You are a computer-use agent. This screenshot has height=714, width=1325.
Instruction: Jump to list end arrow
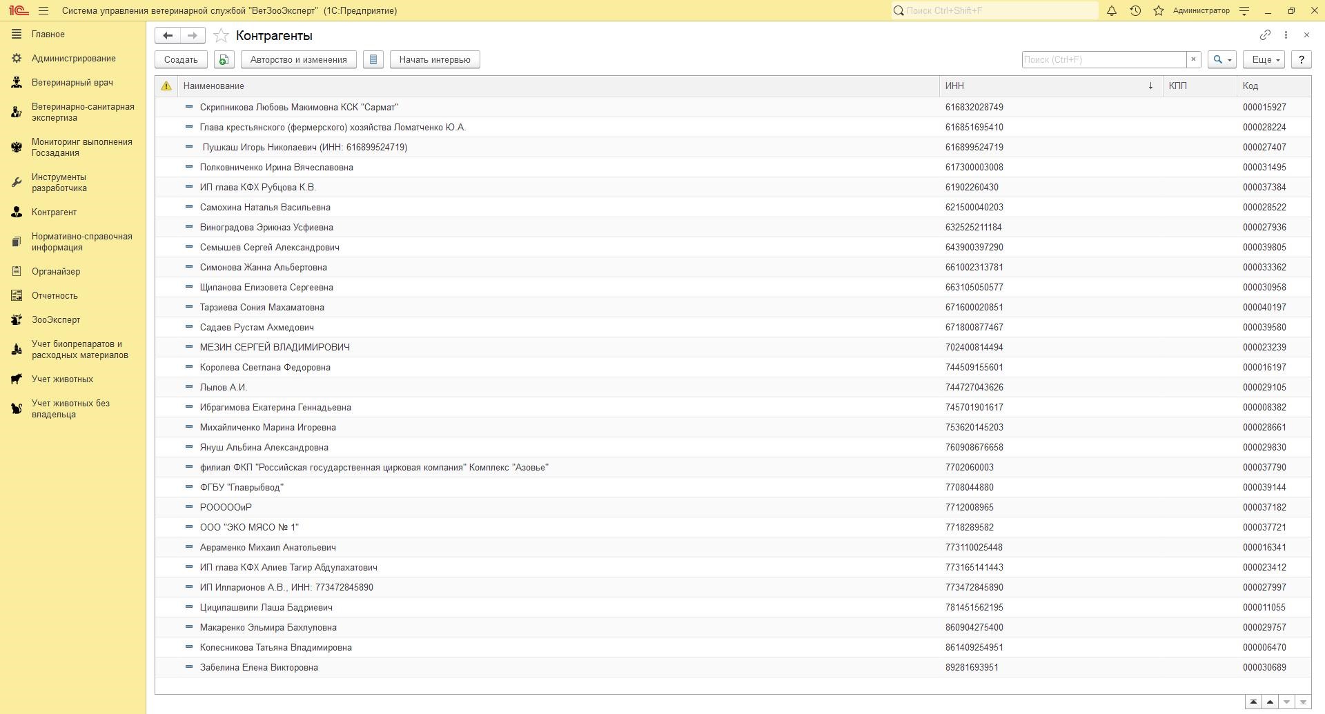pos(1303,702)
